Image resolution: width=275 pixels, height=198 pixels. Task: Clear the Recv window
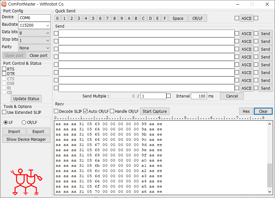coord(263,112)
